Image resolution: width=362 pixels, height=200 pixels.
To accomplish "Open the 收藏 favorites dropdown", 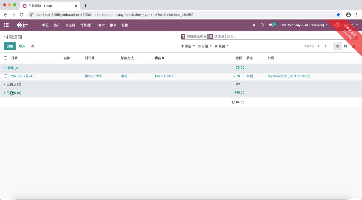I will click(221, 46).
